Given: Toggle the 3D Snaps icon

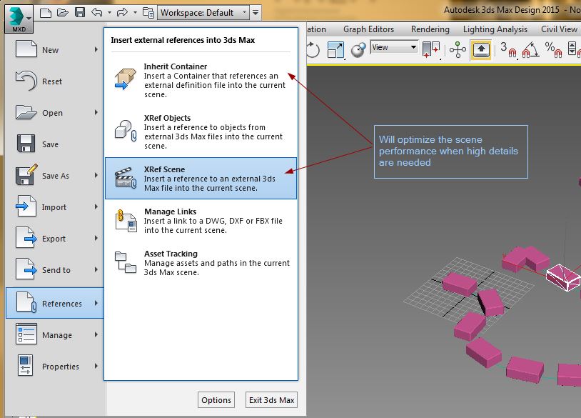Looking at the screenshot, I should (508, 50).
